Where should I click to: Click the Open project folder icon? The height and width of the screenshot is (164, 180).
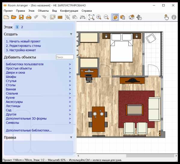click(x=14, y=17)
